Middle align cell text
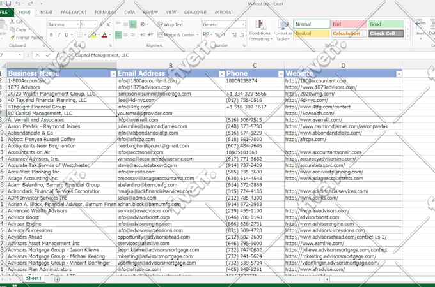This screenshot has height=287, width=435. [x=125, y=24]
